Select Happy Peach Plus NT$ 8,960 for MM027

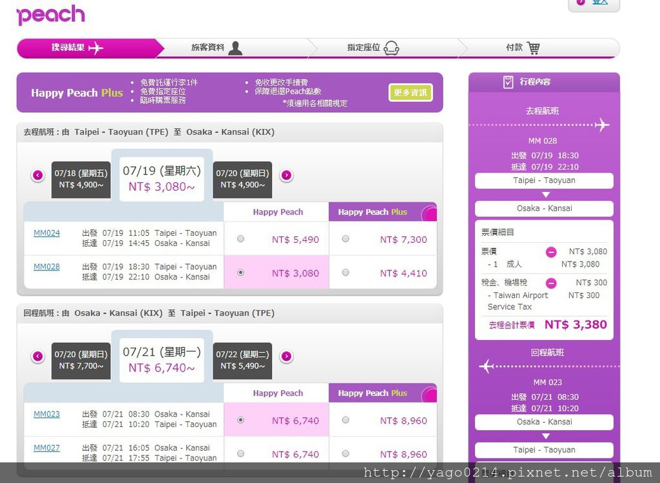click(345, 453)
